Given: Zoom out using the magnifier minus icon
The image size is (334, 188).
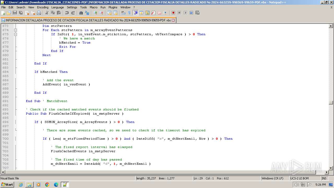Looking at the screenshot, I should click(101, 13).
